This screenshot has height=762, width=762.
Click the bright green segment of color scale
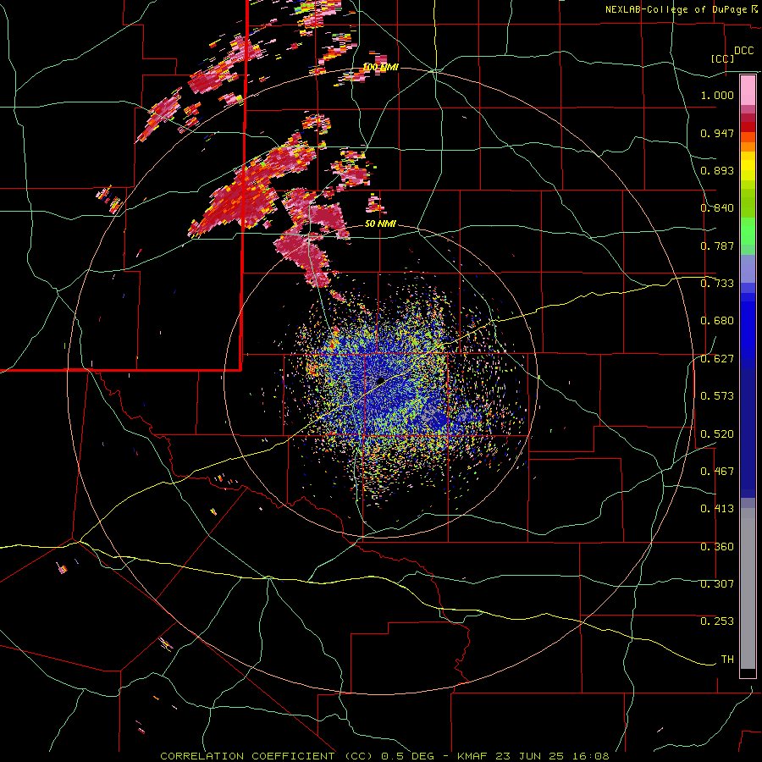click(x=748, y=231)
